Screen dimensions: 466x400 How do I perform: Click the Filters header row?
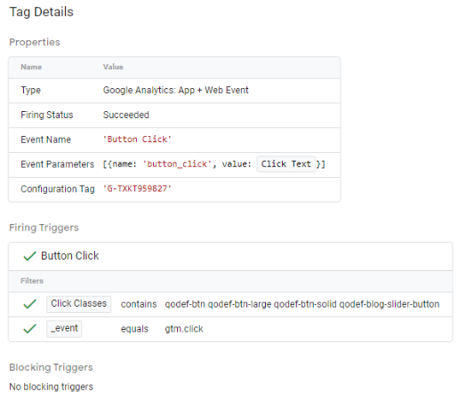point(230,281)
